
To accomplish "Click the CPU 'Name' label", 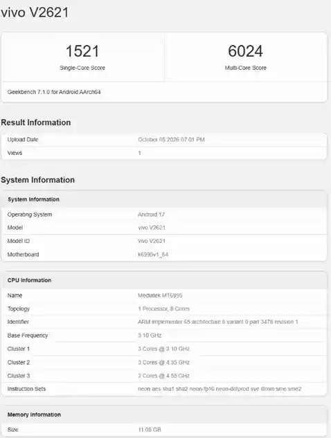I will [15, 295].
